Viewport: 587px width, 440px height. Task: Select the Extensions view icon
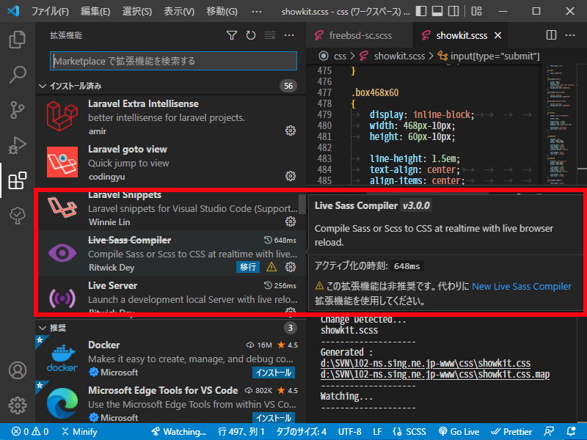(17, 180)
